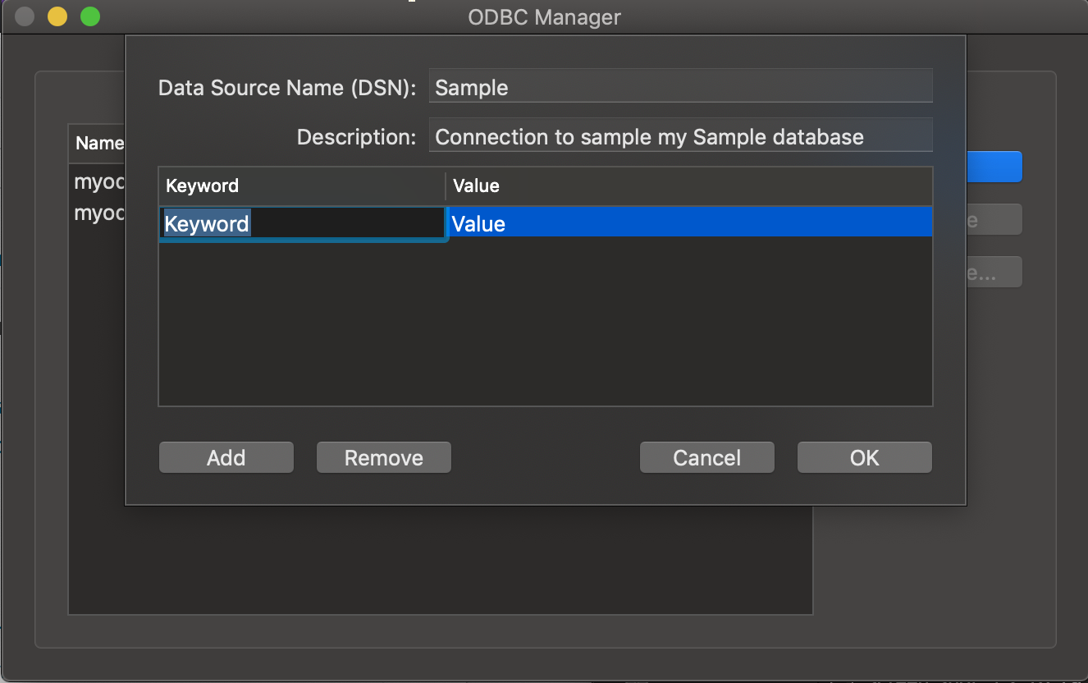Click the highlighted Value cell
This screenshot has width=1088, height=683.
tap(689, 223)
